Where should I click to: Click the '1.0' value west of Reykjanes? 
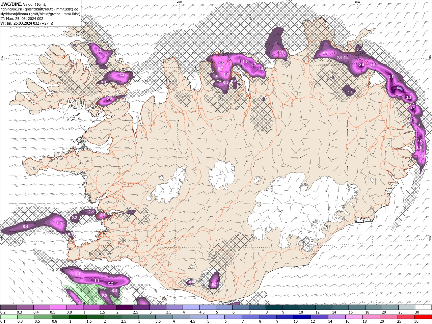[59, 223]
